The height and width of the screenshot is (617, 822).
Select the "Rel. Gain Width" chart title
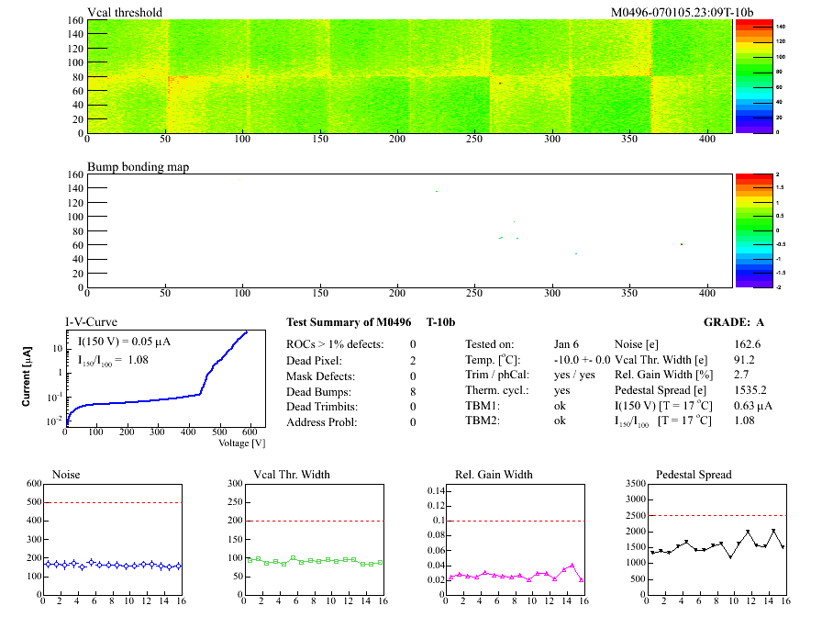[x=494, y=475]
